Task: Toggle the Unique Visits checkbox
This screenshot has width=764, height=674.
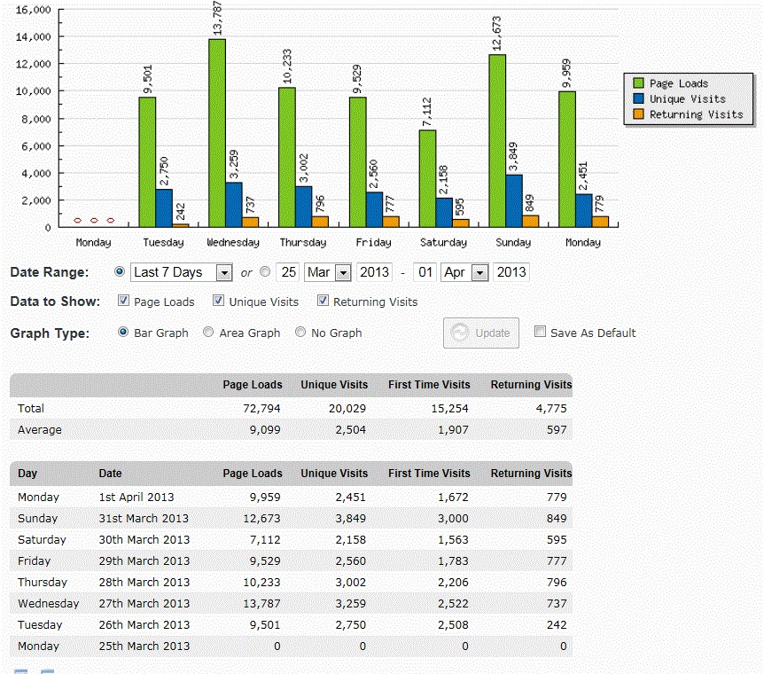Action: [x=219, y=302]
